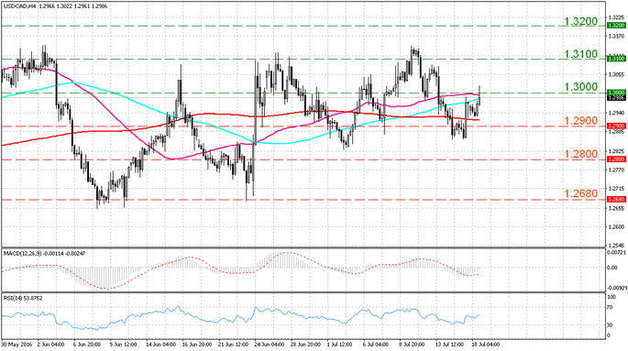Select the large green 1.3100 level label
The height and width of the screenshot is (351, 628).
tap(580, 54)
